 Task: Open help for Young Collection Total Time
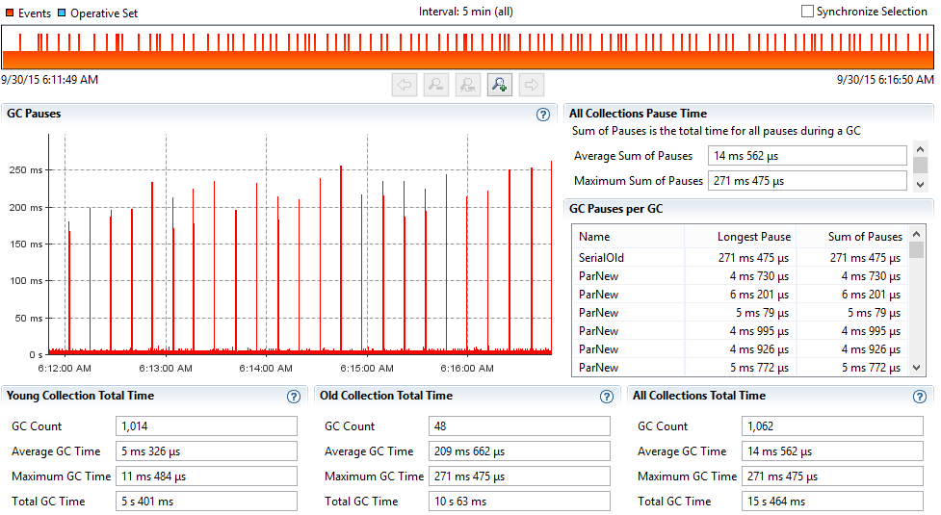[294, 397]
